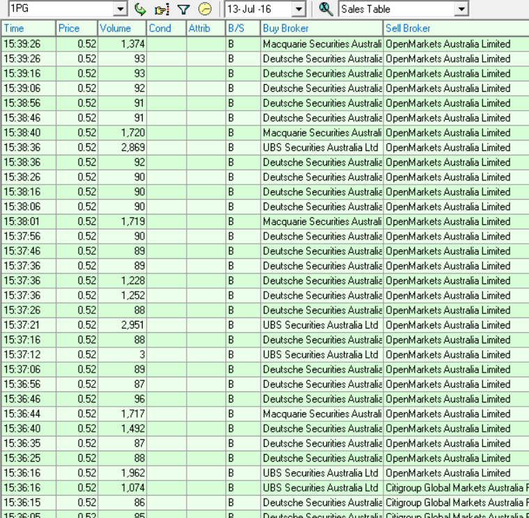
Task: Select the time cell 15:38:56
Action: [29, 103]
